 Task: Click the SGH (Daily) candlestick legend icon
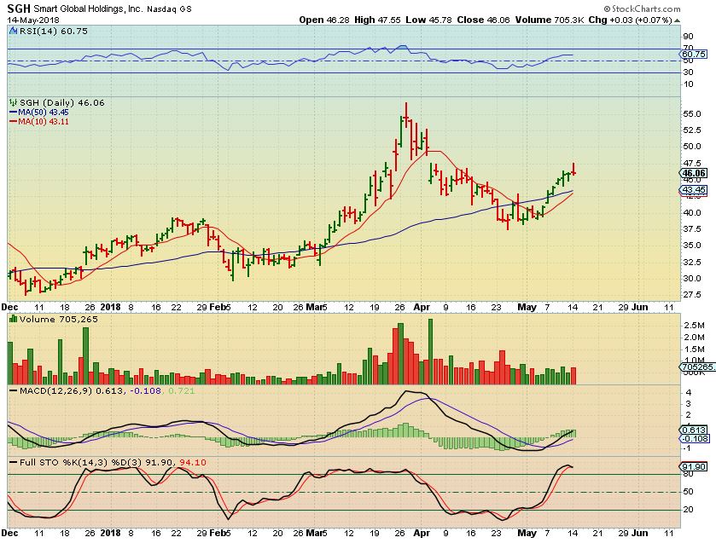[14, 102]
